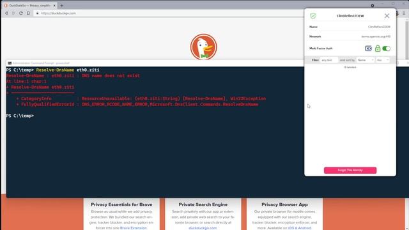This screenshot has width=409, height=230.
Task: Close the Ziti identity details panel
Action: tap(387, 16)
